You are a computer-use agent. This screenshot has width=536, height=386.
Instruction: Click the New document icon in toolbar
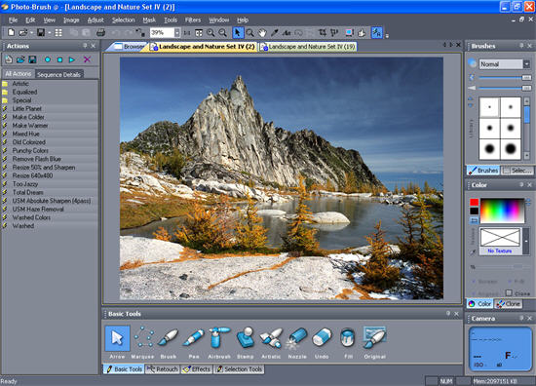(12, 32)
